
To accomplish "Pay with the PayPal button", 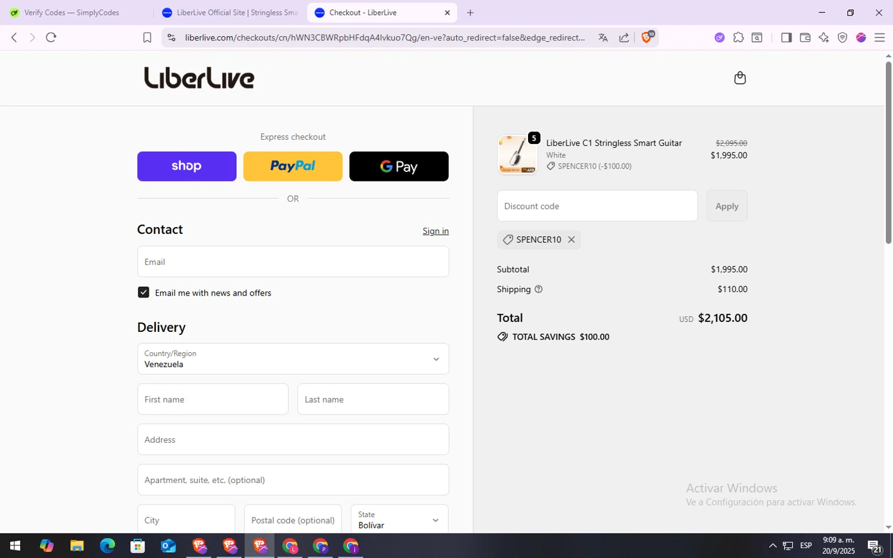I will coord(293,166).
